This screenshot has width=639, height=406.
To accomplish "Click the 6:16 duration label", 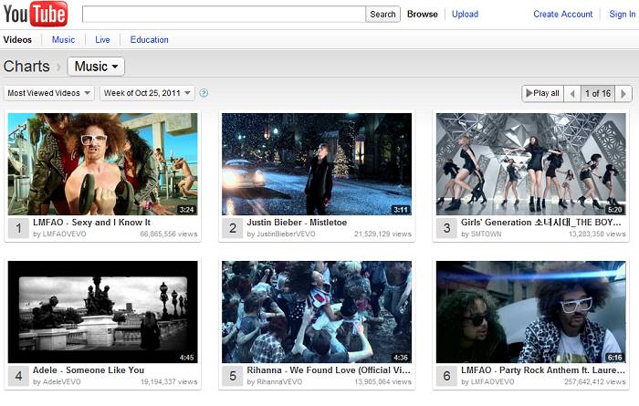I will click(x=615, y=358).
